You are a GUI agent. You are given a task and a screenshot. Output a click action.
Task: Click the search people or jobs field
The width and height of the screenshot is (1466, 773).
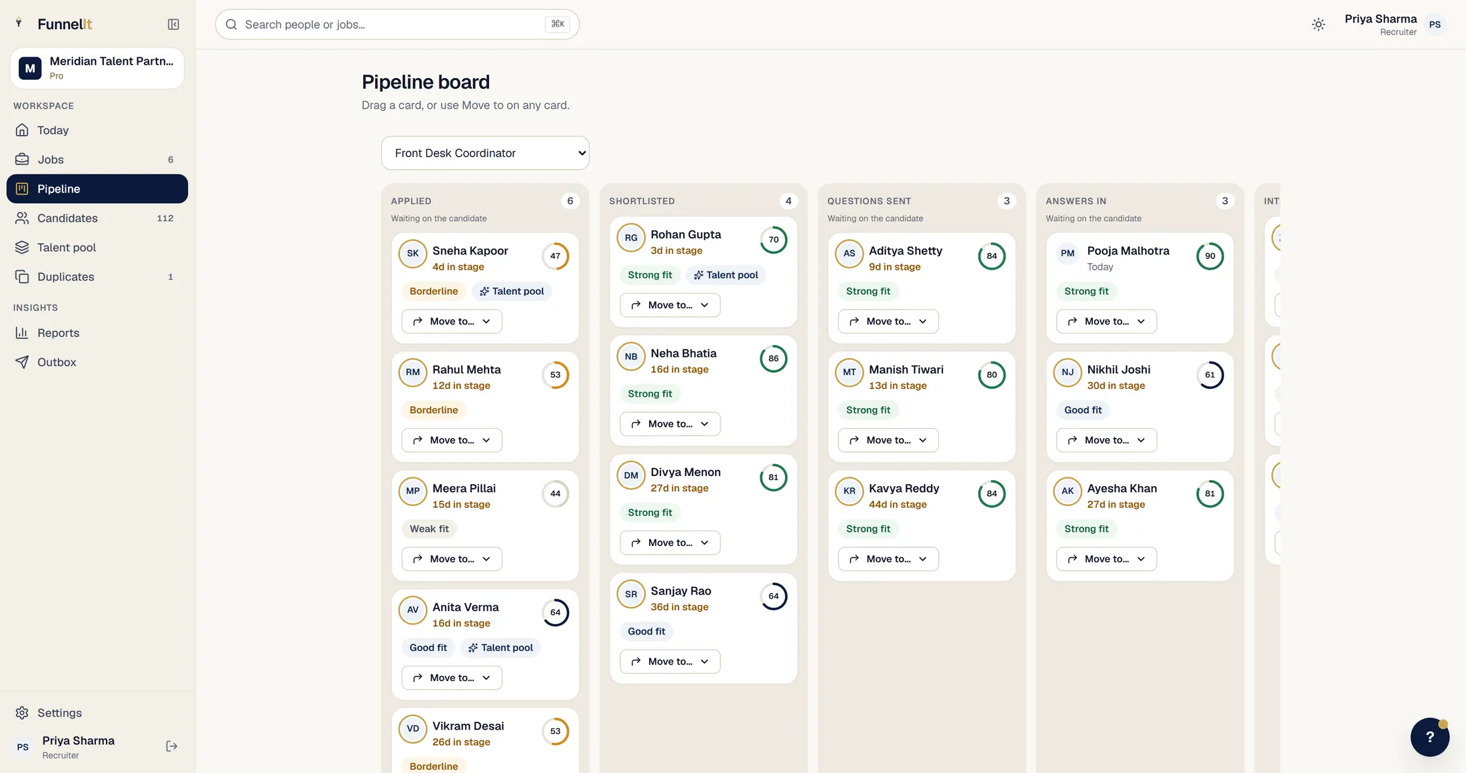pyautogui.click(x=397, y=25)
